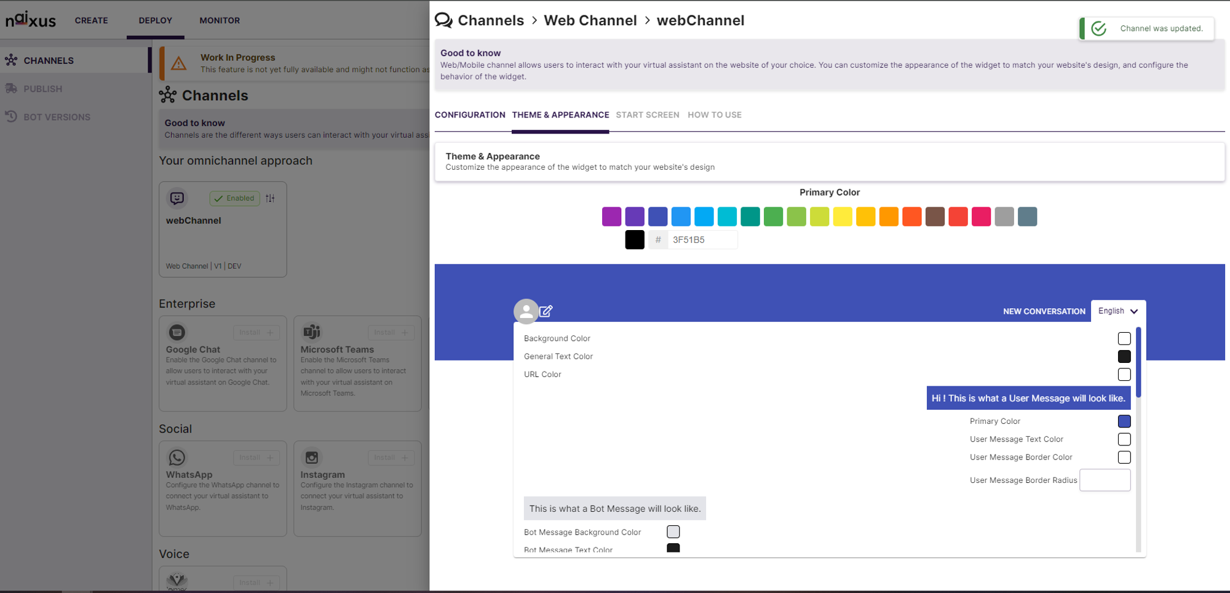The width and height of the screenshot is (1230, 593).
Task: Pick the black primary color swatch
Action: click(635, 239)
